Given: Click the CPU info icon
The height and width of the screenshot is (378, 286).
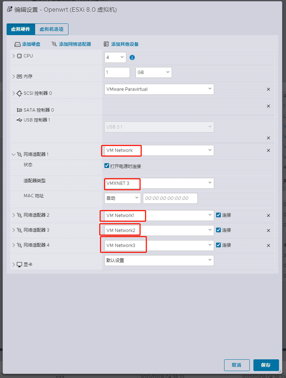Looking at the screenshot, I should 132,57.
